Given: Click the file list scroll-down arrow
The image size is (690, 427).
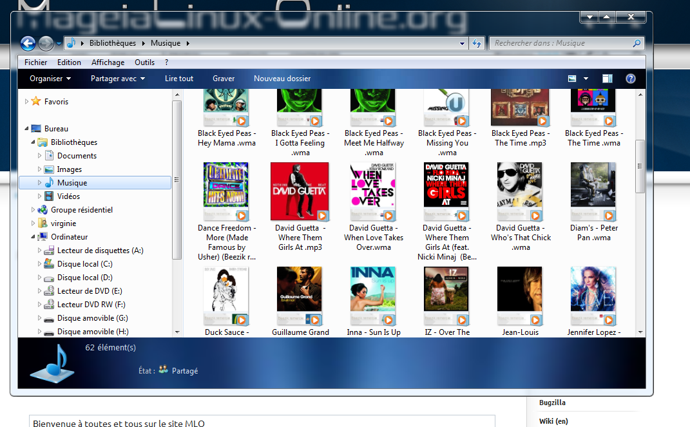Looking at the screenshot, I should pos(640,332).
